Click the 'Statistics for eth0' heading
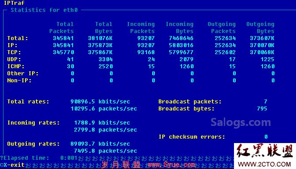296x169 pixels. pyautogui.click(x=44, y=10)
